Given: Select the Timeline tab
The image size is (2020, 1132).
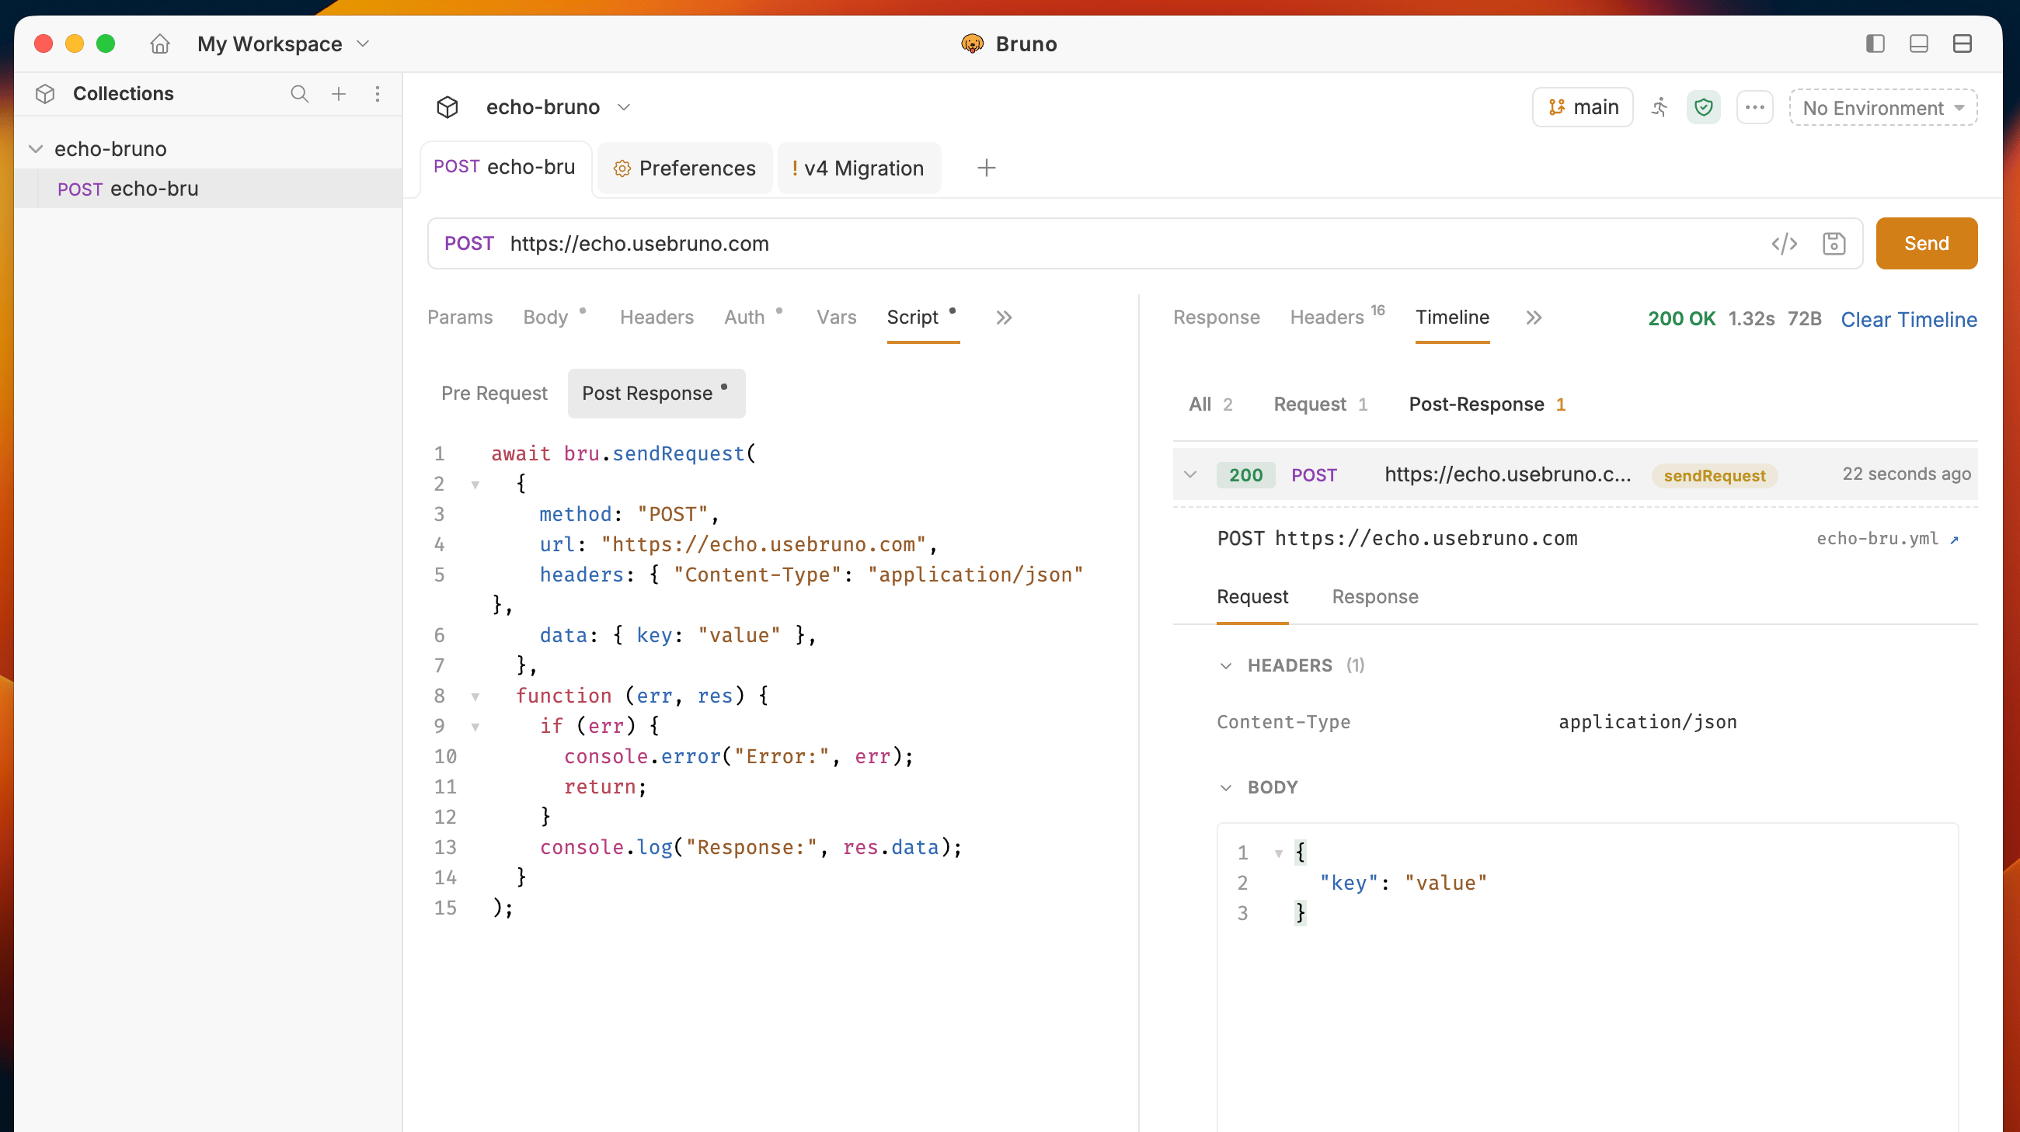Looking at the screenshot, I should pos(1452,318).
